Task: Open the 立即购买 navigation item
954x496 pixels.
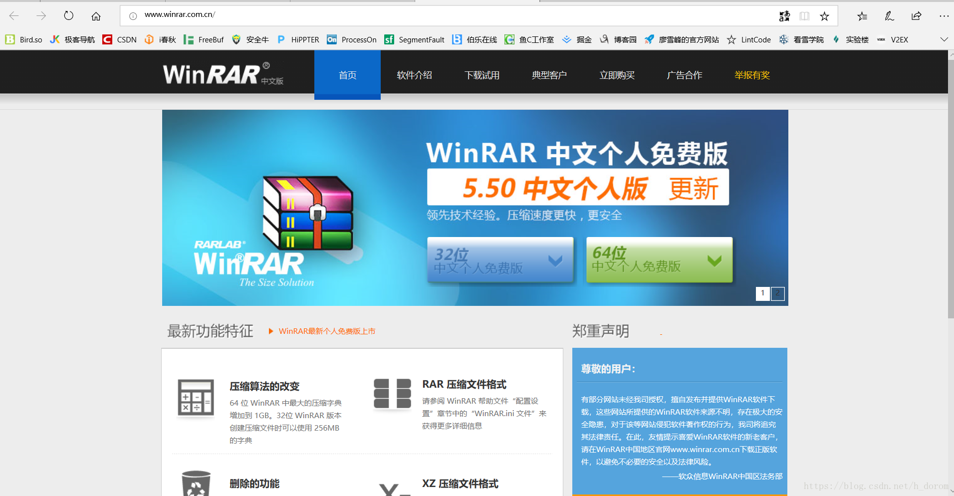Action: click(x=617, y=75)
